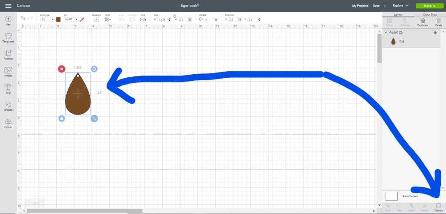The height and width of the screenshot is (214, 446).
Task: Toggle visibility of the Asset 25 layer
Action: tap(435, 33)
